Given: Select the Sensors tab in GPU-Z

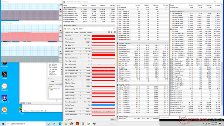Looking at the screenshot, I should (76, 32).
